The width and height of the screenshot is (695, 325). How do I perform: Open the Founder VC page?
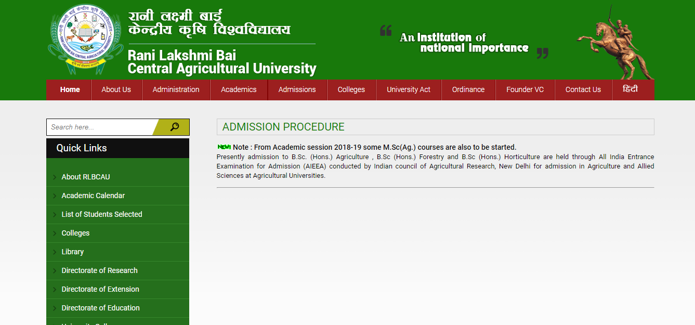[525, 89]
